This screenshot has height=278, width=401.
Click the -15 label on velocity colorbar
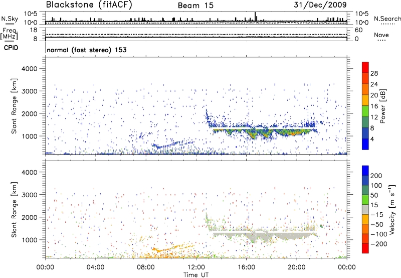pyautogui.click(x=377, y=214)
